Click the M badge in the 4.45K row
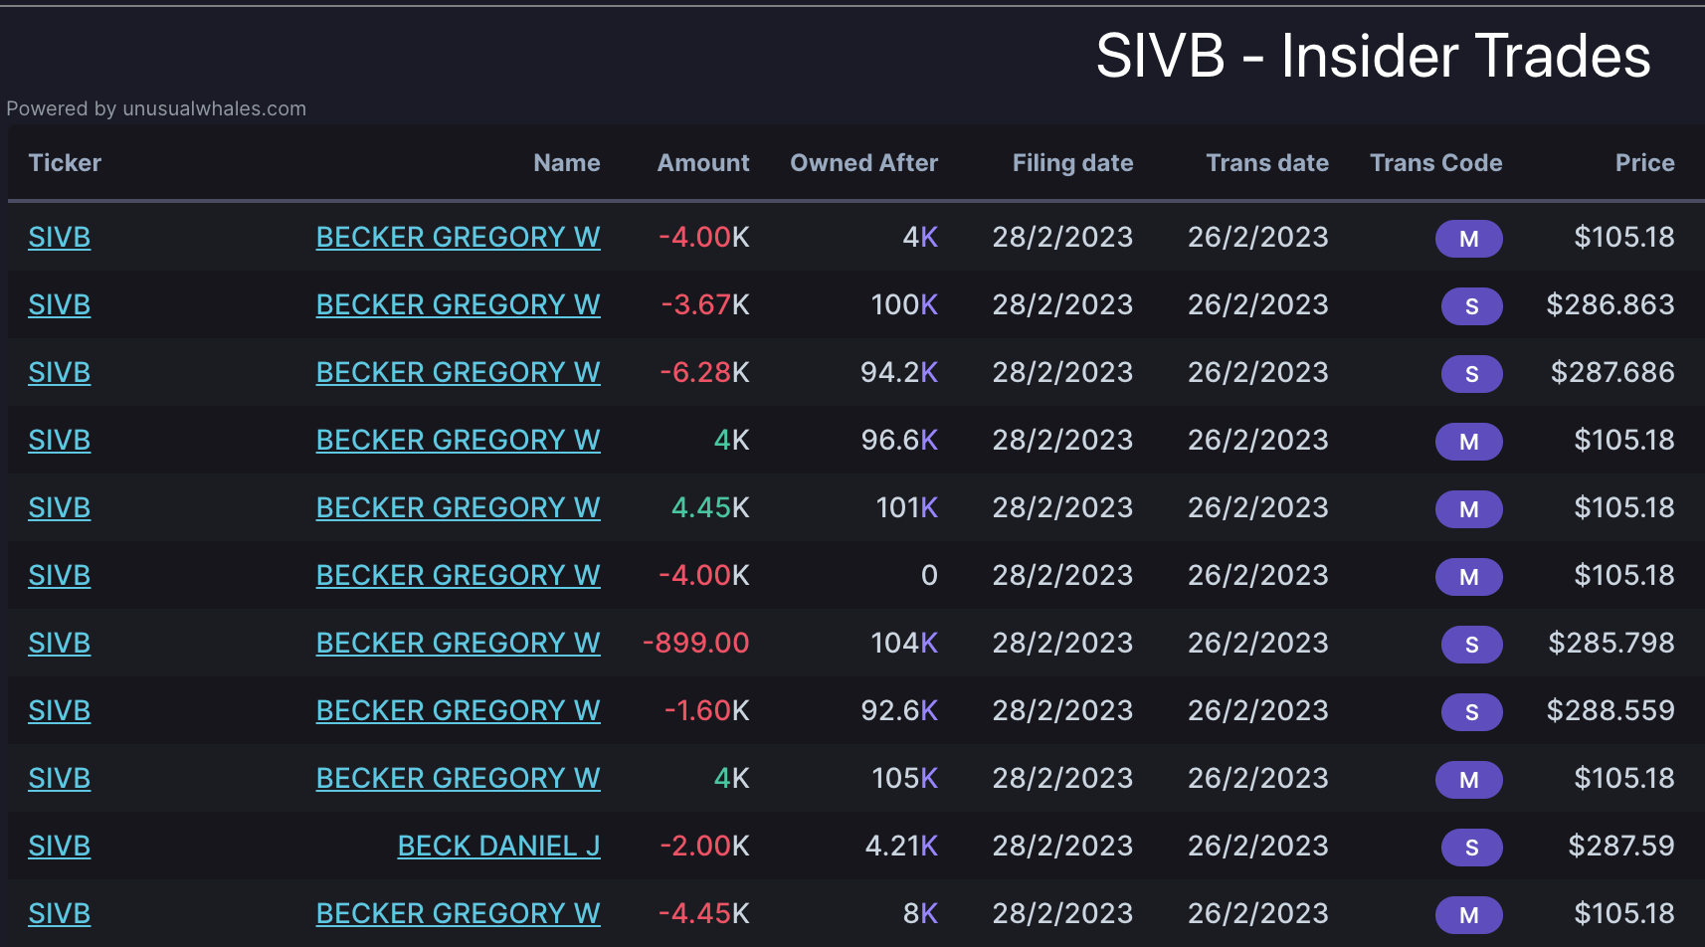Screen dimensions: 1705x947 [x=1468, y=509]
